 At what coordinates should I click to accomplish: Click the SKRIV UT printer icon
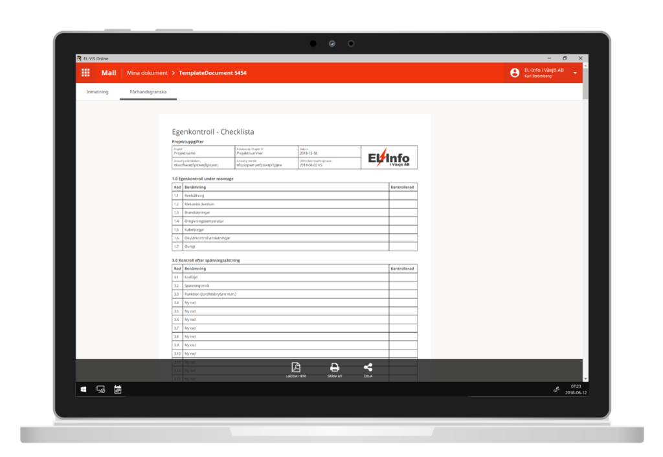click(335, 367)
